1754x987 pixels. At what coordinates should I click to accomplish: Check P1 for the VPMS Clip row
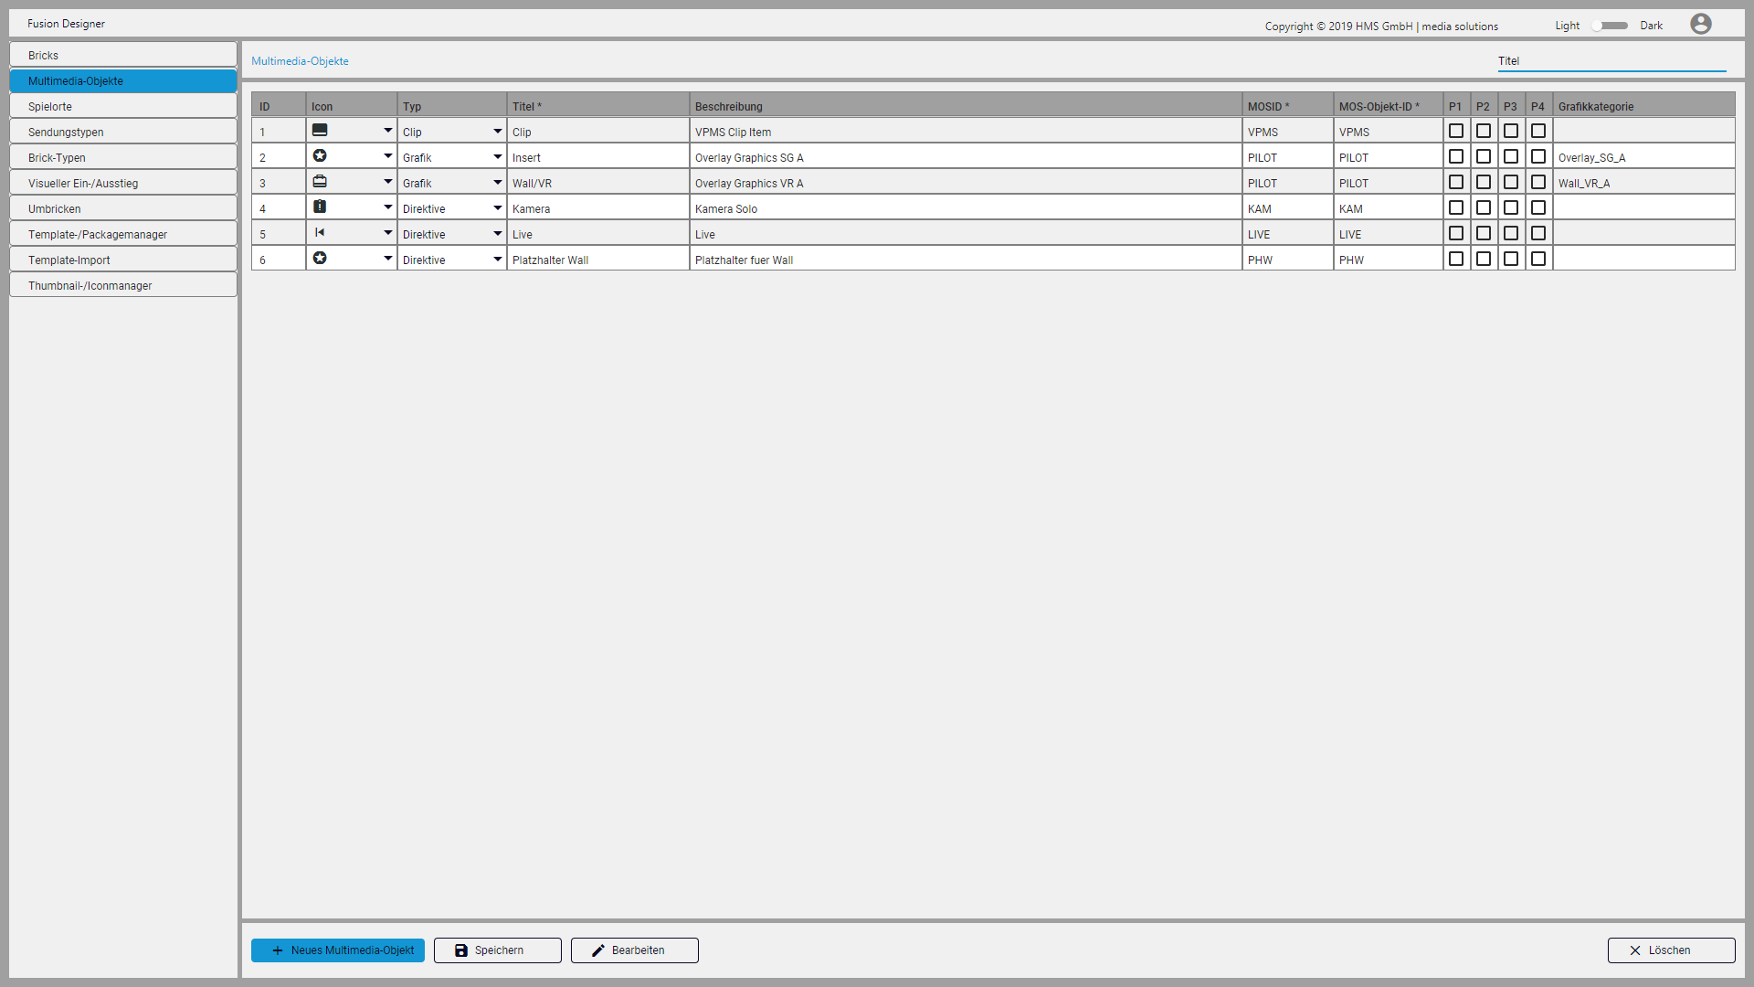pyautogui.click(x=1456, y=131)
